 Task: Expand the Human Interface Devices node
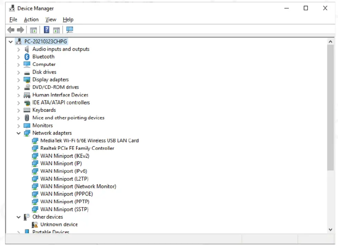19,95
